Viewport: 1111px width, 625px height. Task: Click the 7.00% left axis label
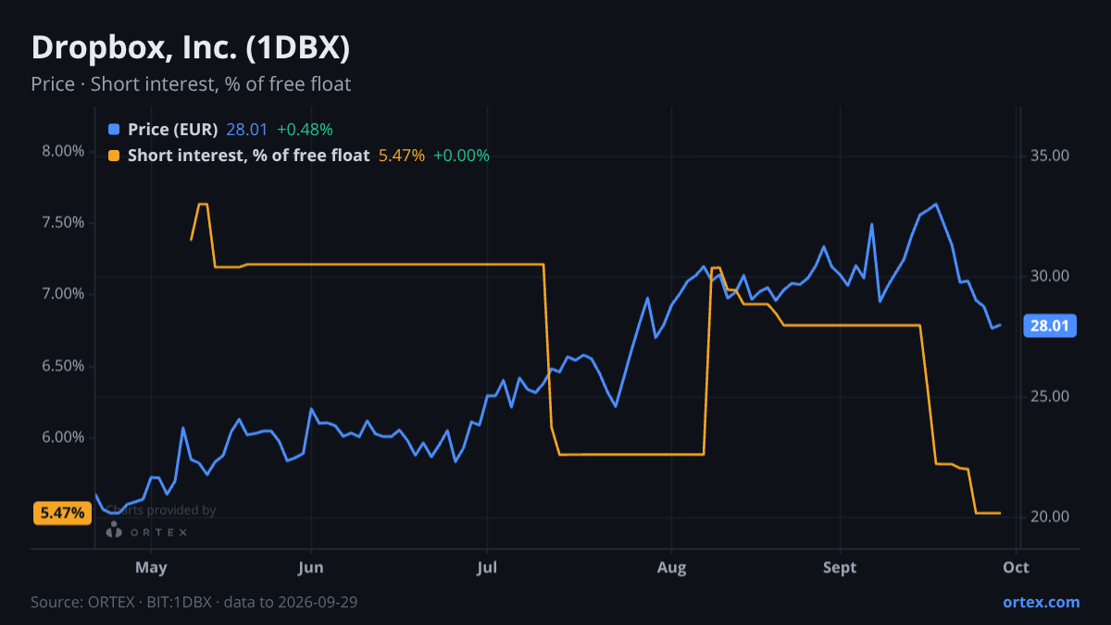(x=63, y=294)
